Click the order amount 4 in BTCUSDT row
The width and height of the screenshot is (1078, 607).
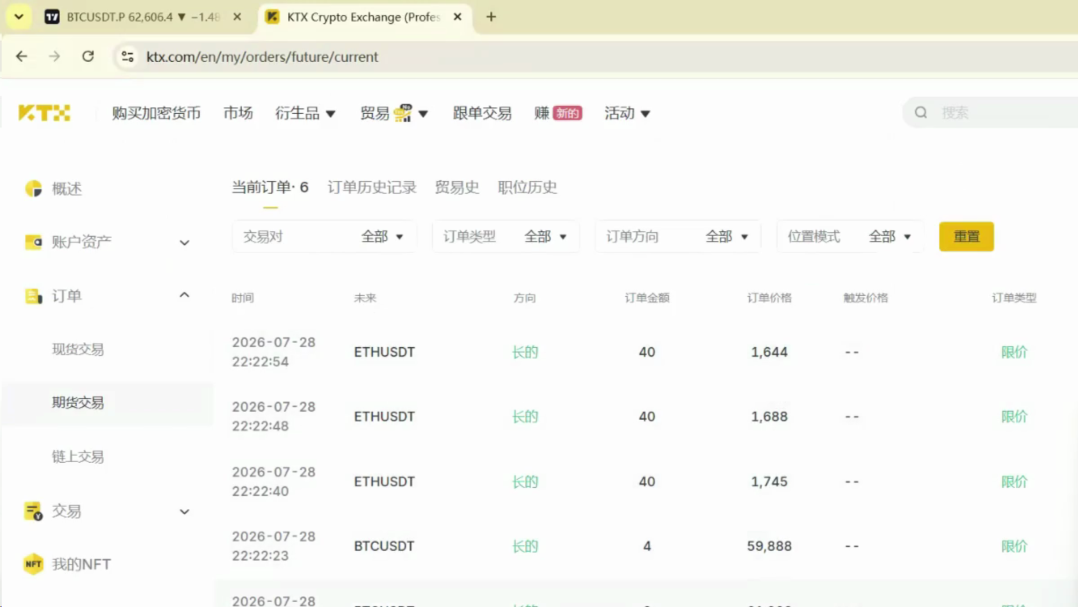coord(647,546)
